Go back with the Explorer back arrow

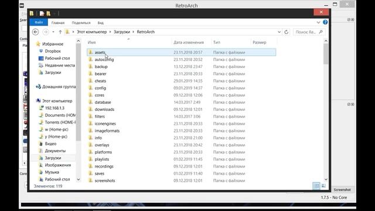[x=35, y=32]
